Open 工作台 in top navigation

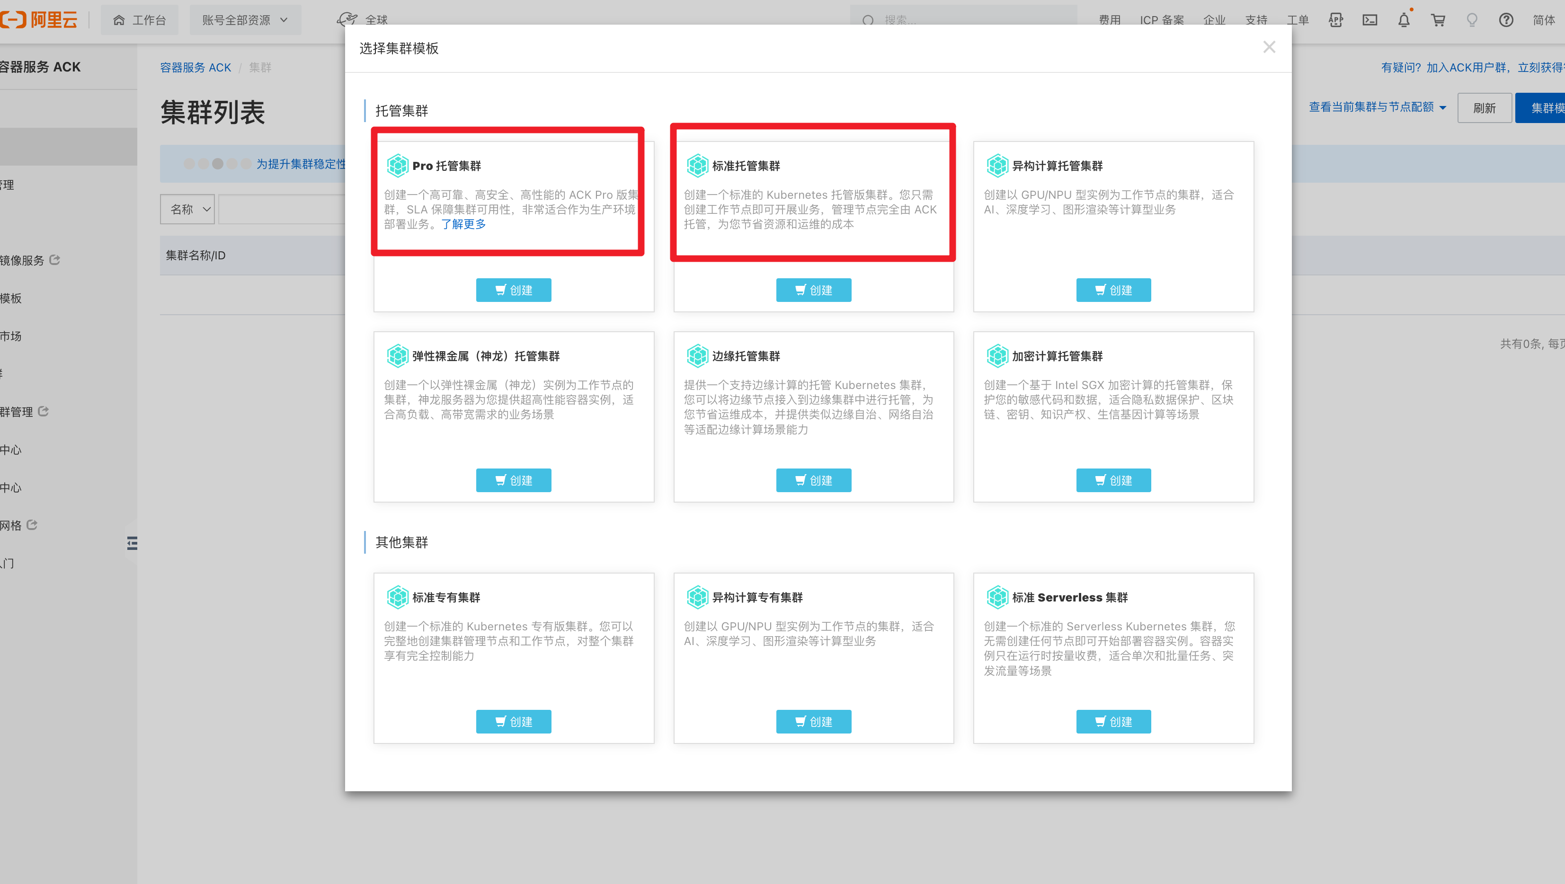click(x=140, y=20)
